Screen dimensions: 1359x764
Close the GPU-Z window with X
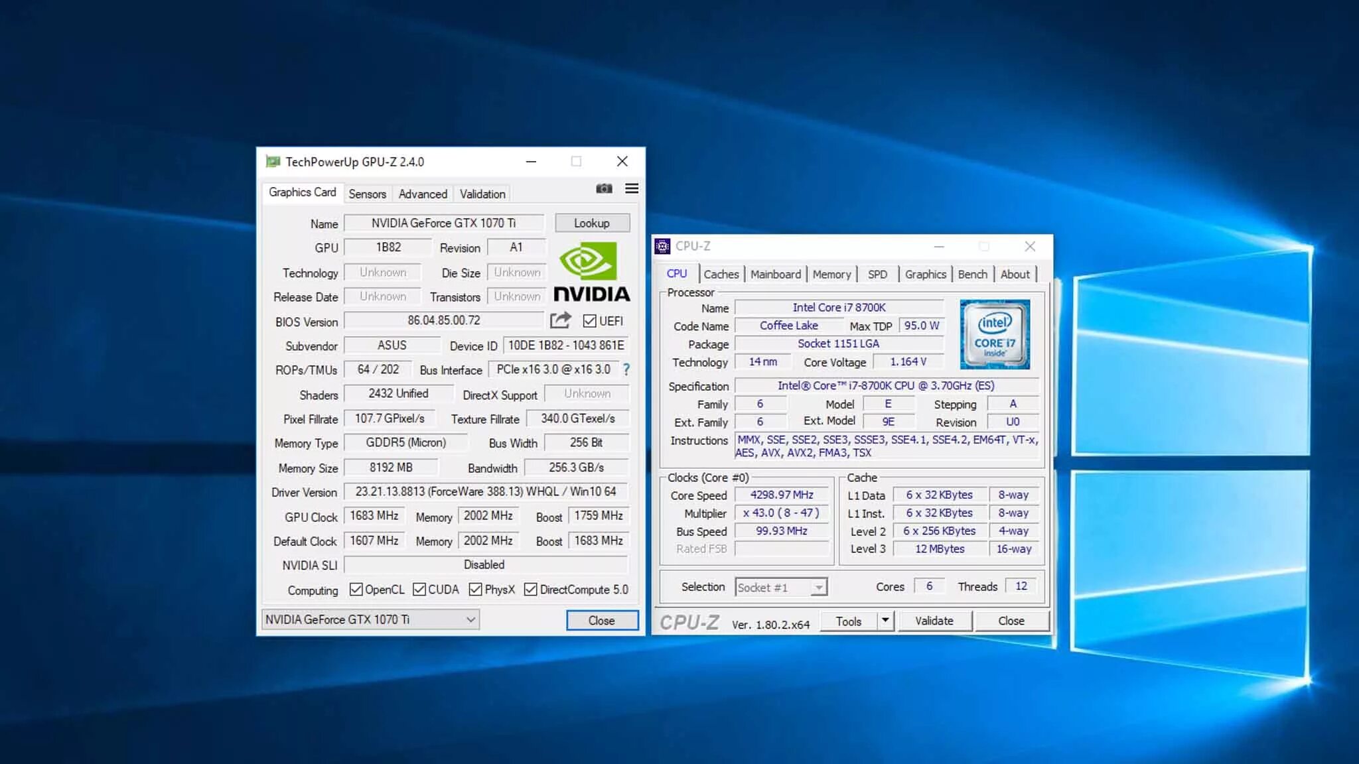click(x=622, y=161)
